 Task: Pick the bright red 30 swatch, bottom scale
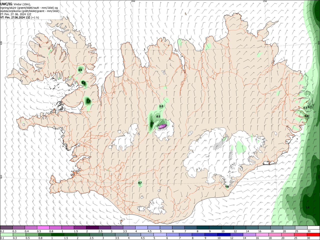coord(313,235)
